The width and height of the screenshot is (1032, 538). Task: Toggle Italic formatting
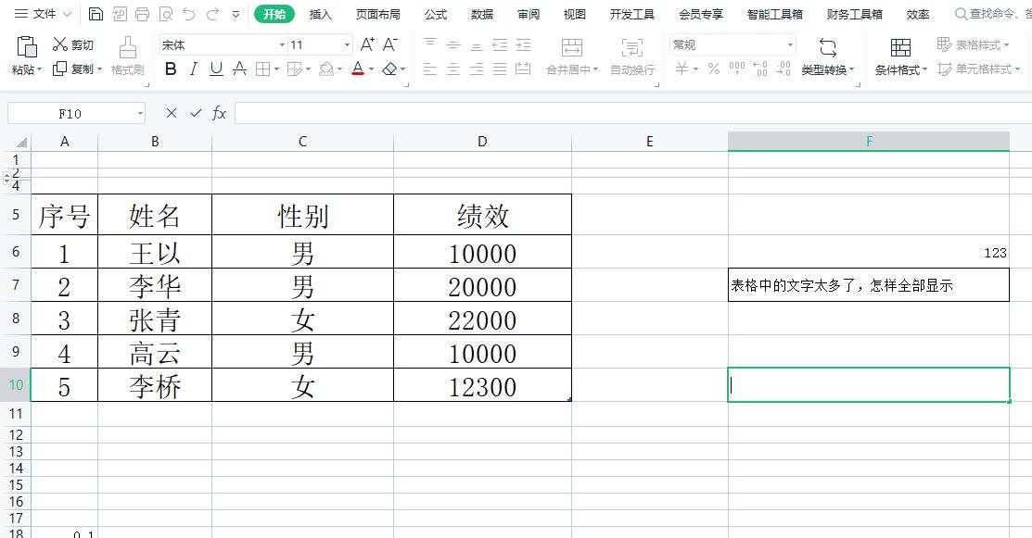[194, 69]
